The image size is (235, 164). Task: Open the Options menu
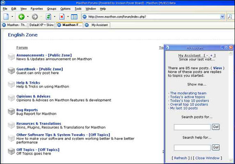pyautogui.click(x=65, y=9)
